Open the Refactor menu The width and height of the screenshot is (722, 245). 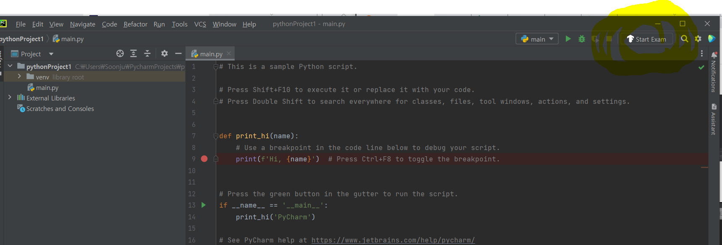(136, 24)
